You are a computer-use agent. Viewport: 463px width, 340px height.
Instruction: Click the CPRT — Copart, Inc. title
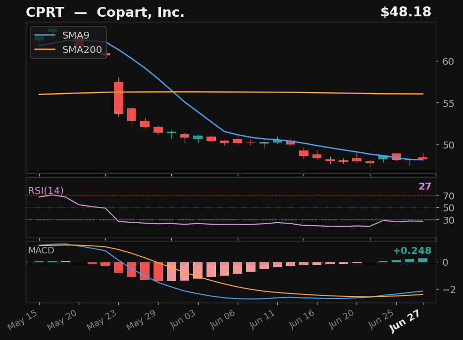tap(105, 12)
